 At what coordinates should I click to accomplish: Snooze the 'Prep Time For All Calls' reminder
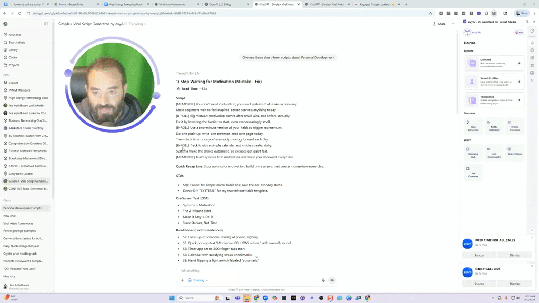(x=478, y=255)
